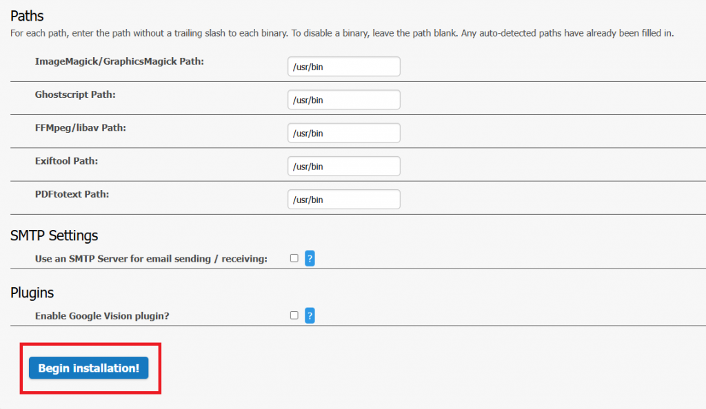Select the FFMpeg/libav Path input
Viewport: 706px width, 409px height.
click(x=343, y=133)
